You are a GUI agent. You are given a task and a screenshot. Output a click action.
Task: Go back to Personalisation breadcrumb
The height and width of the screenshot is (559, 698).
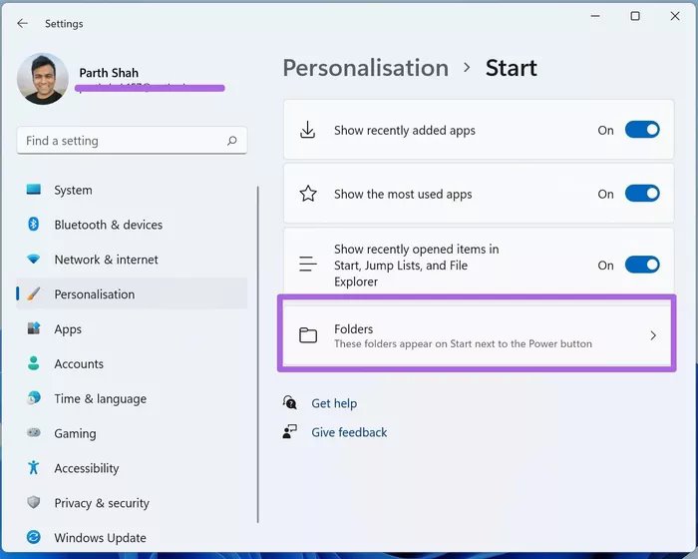click(x=366, y=68)
